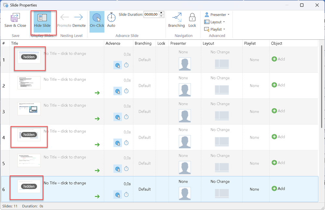Open the Branching tool in ribbon

[x=176, y=18]
